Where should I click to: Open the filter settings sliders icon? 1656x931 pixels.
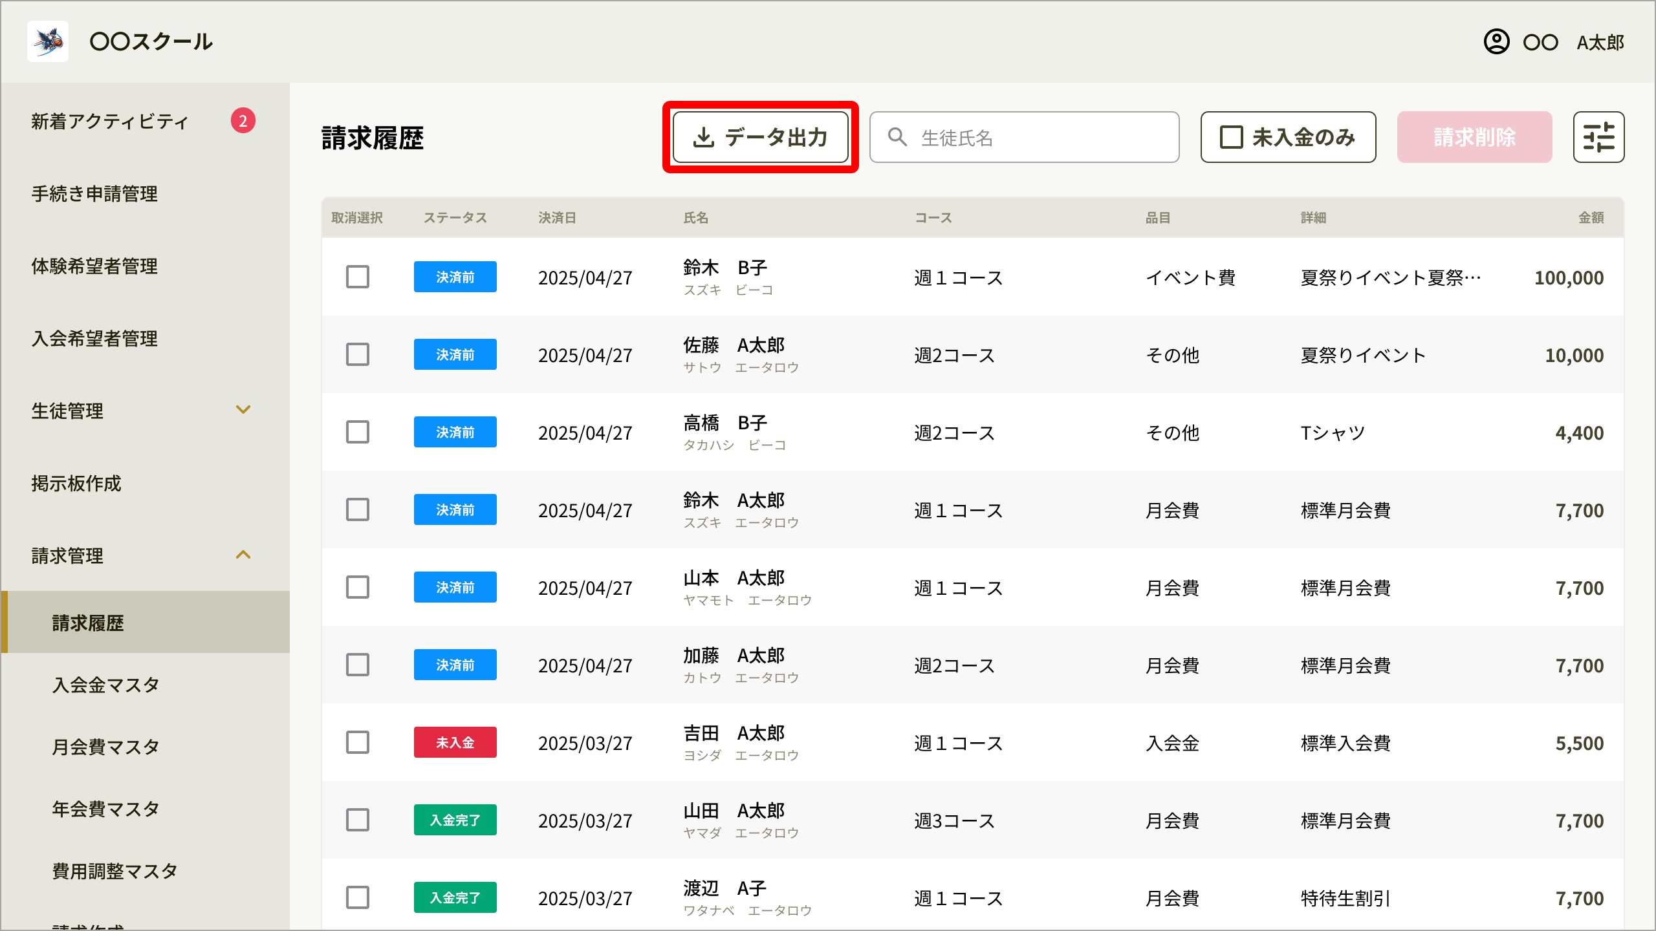click(1598, 137)
